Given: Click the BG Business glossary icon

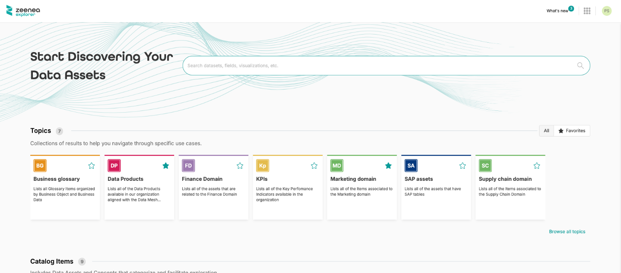Looking at the screenshot, I should coord(40,166).
